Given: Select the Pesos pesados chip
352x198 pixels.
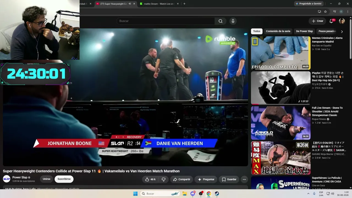Looking at the screenshot, I should click(327, 31).
